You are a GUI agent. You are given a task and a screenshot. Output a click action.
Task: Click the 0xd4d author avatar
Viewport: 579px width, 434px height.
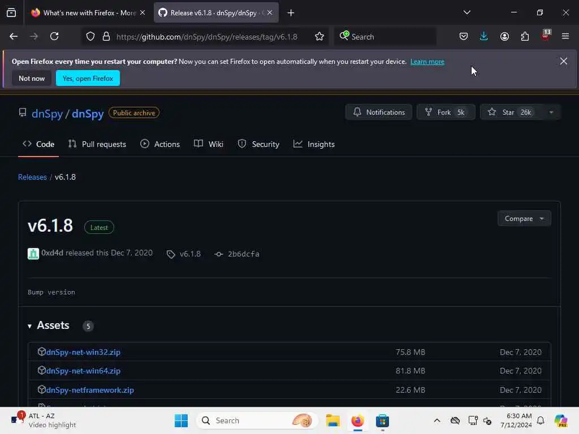pyautogui.click(x=33, y=254)
